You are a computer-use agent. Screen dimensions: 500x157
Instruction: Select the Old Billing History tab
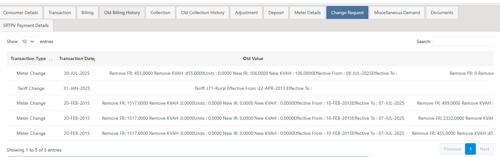[122, 13]
